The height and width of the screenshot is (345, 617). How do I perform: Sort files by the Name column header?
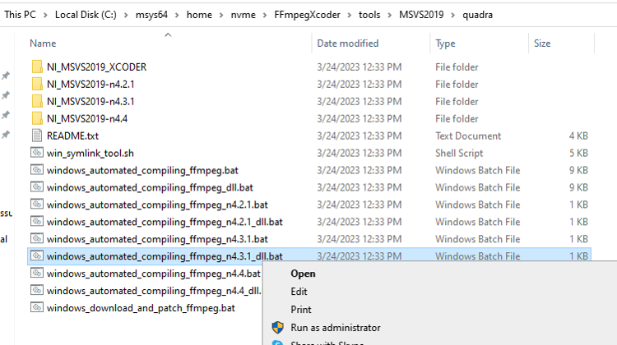[43, 44]
